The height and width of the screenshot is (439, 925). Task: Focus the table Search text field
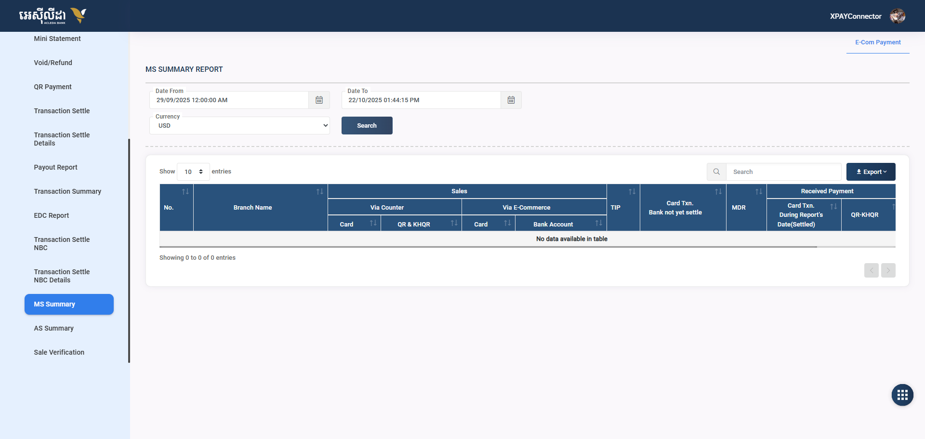click(x=783, y=172)
